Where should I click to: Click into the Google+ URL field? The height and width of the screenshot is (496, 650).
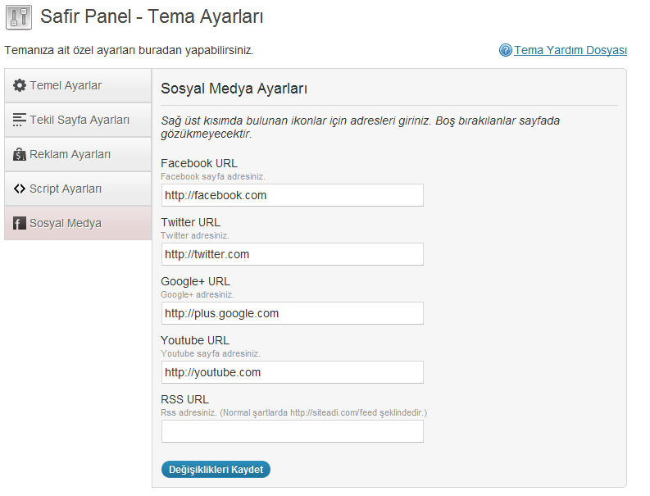point(293,313)
